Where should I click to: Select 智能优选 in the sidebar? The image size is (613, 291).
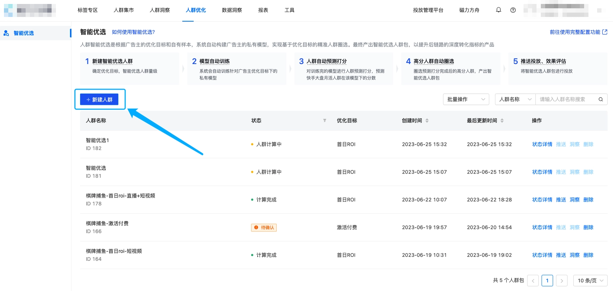click(x=35, y=33)
